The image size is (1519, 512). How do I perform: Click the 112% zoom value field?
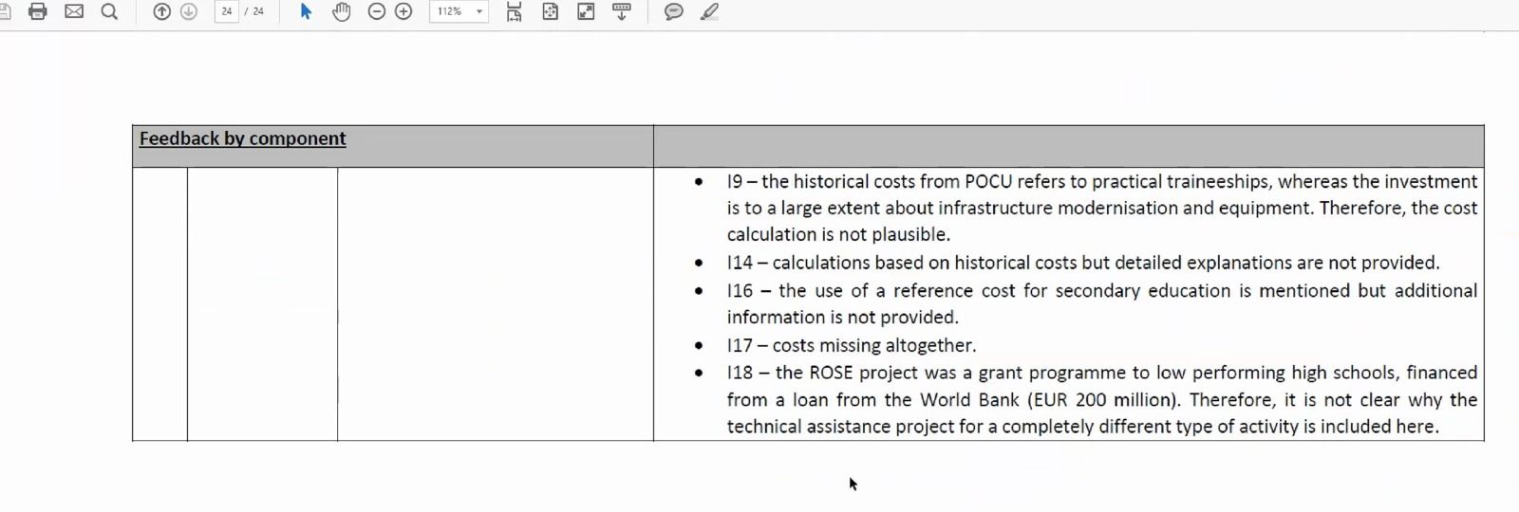450,11
